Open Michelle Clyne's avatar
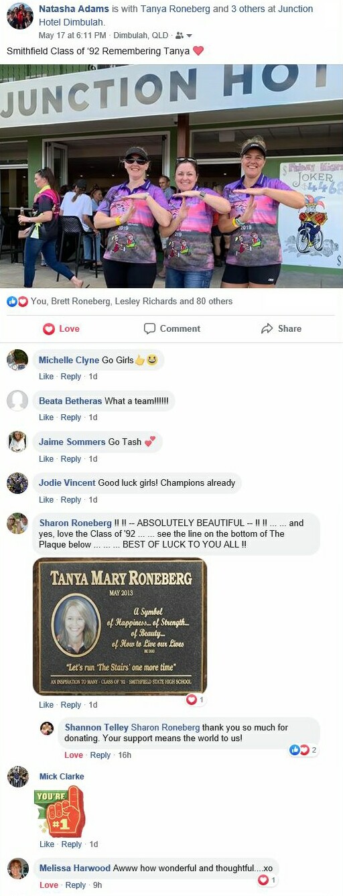The width and height of the screenshot is (343, 896). coord(17,360)
